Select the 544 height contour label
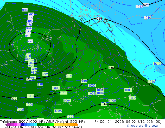Screen dimensions: 165x128 pos(104,104)
